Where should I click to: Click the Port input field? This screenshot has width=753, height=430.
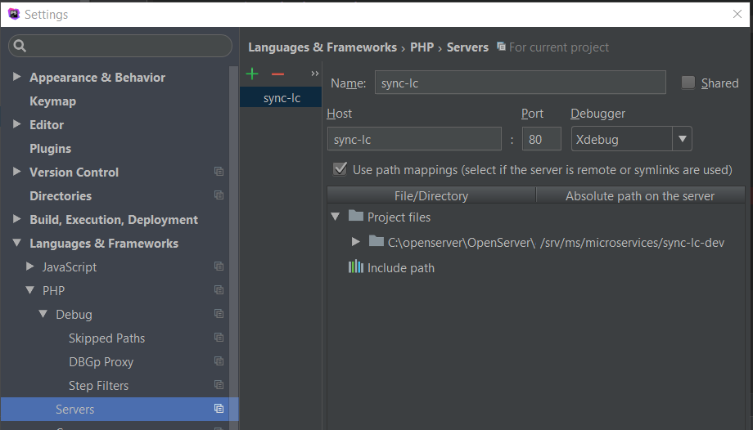coord(542,139)
